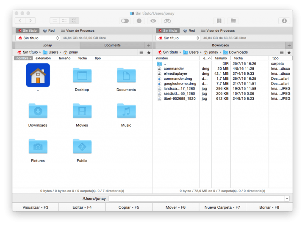Sort left panel by fecha
305x226 pixels.
[x=83, y=58]
